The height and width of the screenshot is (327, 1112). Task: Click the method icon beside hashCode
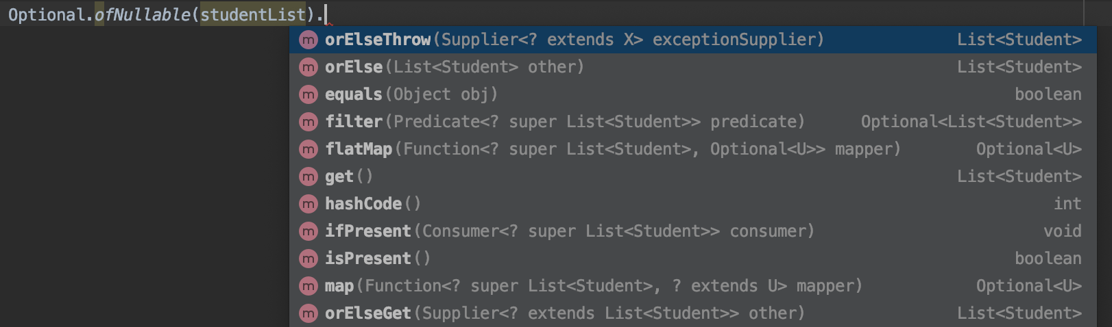tap(309, 204)
